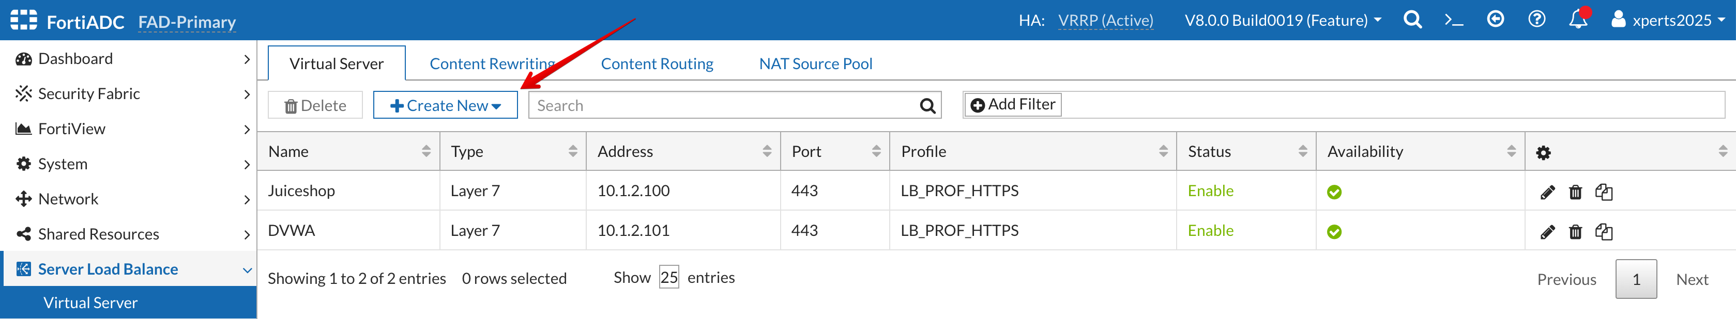Sort table by Type column
This screenshot has width=1736, height=319.
[x=513, y=151]
